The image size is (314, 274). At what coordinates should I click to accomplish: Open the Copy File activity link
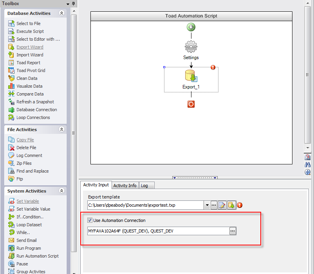pos(25,140)
